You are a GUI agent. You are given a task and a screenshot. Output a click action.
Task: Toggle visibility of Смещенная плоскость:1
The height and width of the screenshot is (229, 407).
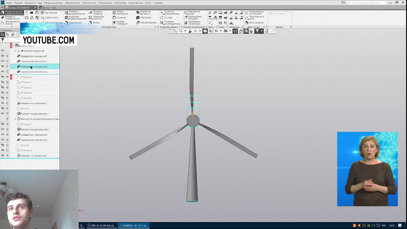pyautogui.click(x=2, y=56)
